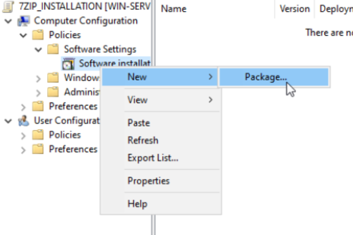
Task: Expand Policies under User Configuration
Action: click(x=23, y=136)
